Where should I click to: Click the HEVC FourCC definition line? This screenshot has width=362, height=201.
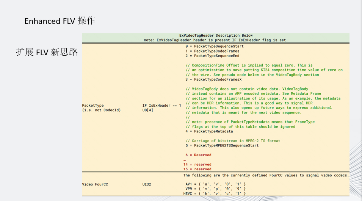[x=215, y=193]
